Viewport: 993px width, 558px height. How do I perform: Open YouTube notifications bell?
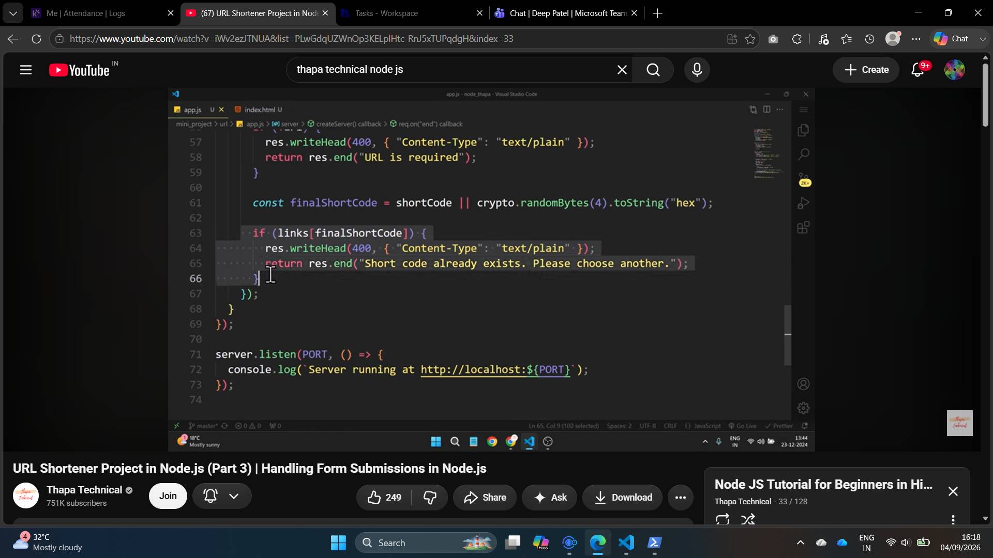coord(917,70)
